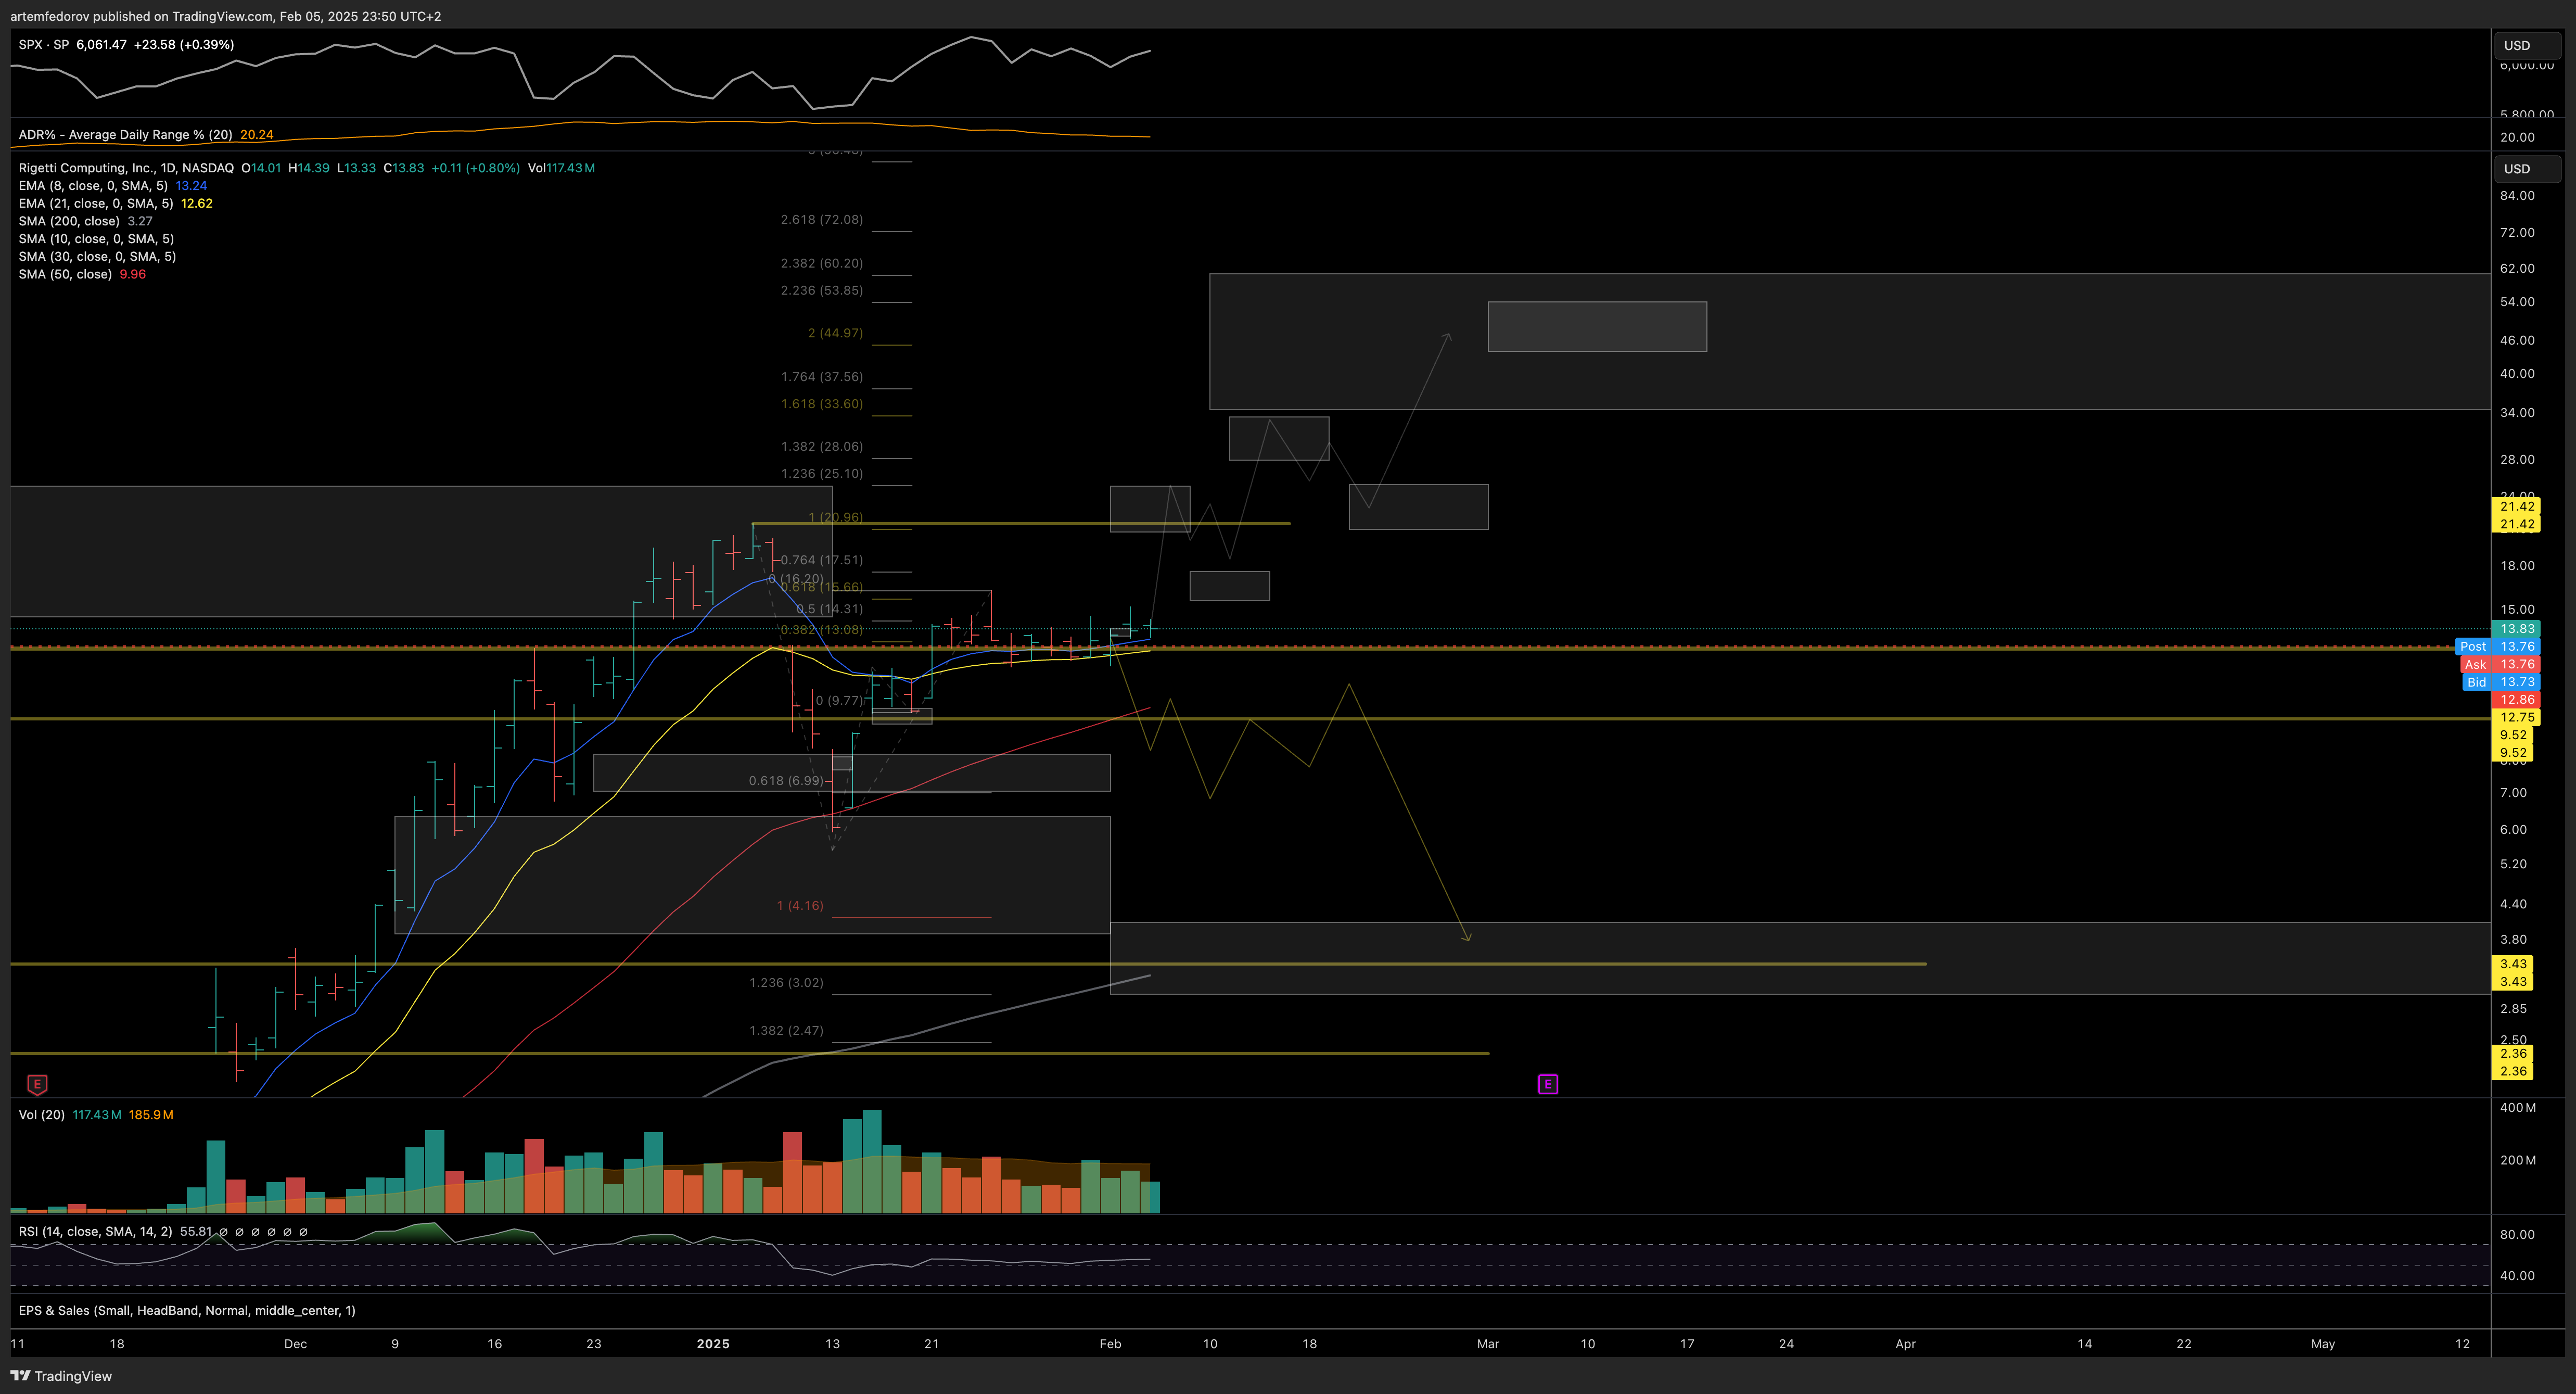Select the SMA 200 indicator legend
Screen dimensions: 2576x1394
(x=85, y=221)
